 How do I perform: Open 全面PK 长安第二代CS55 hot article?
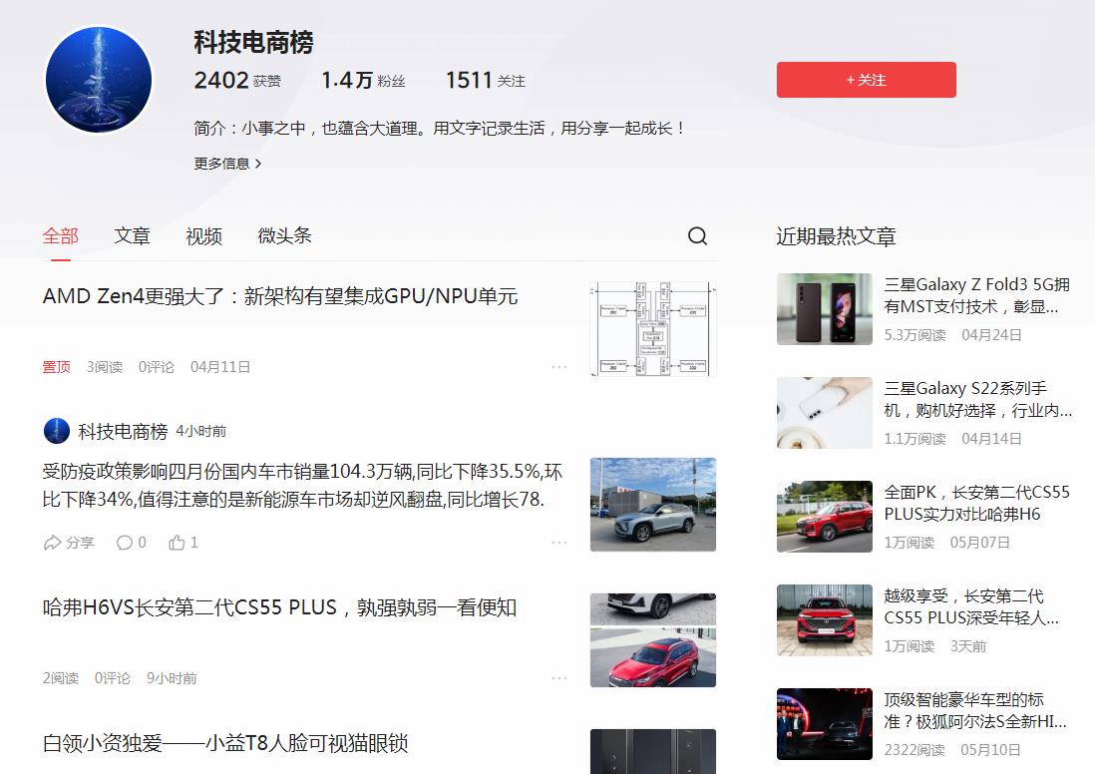[976, 503]
